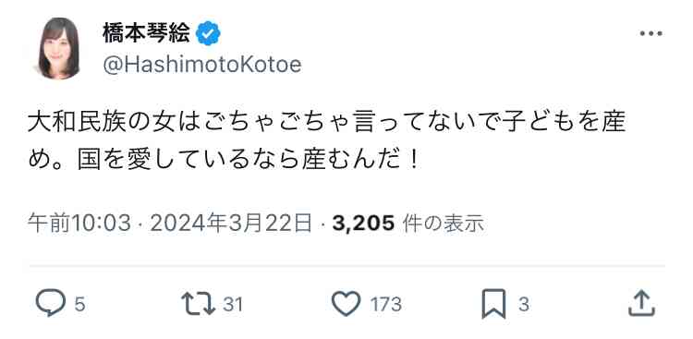Click the first line of the post text
693x339 pixels.
[327, 123]
